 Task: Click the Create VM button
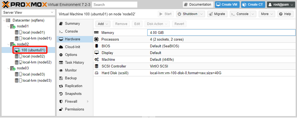coord(227,5)
